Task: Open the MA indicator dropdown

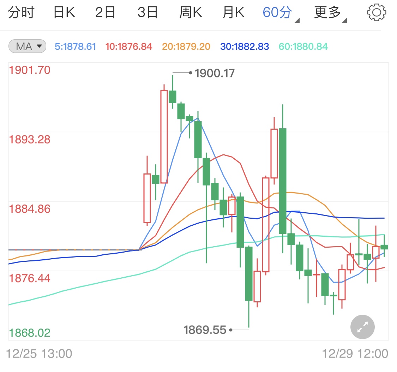Action: [27, 46]
